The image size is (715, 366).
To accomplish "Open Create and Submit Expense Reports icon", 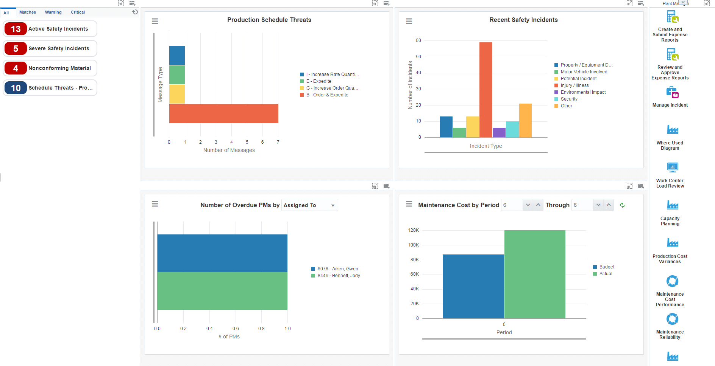I will [x=672, y=17].
